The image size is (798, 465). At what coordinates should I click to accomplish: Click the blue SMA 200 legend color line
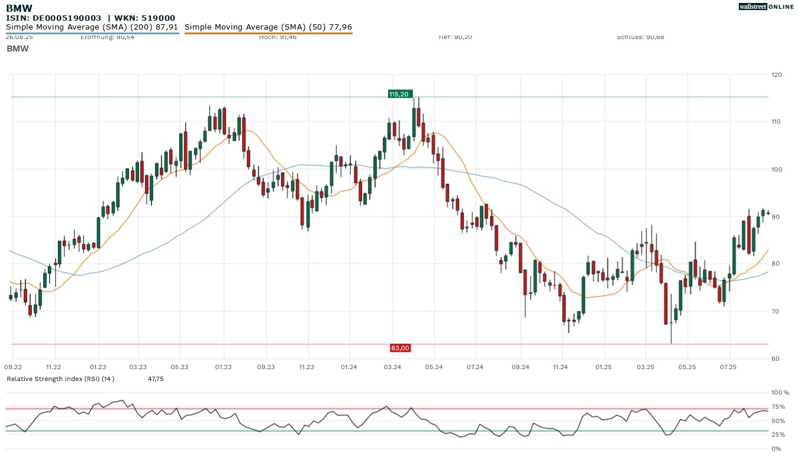[x=92, y=33]
